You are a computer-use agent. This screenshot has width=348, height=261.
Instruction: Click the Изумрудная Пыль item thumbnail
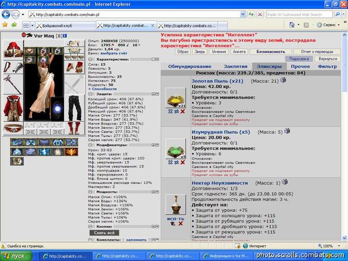click(x=176, y=149)
